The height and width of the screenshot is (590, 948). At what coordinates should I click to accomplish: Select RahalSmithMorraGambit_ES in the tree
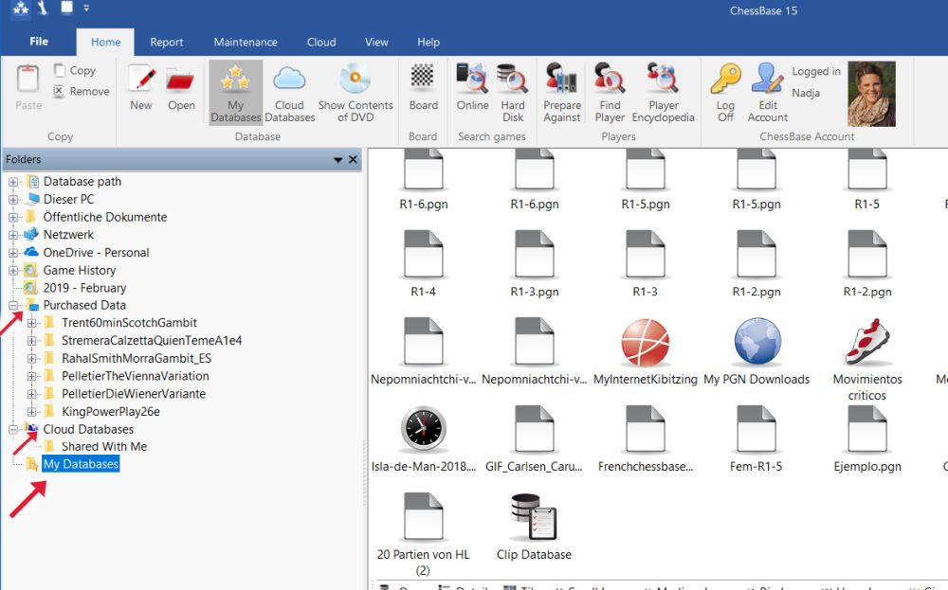click(137, 358)
